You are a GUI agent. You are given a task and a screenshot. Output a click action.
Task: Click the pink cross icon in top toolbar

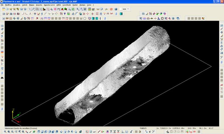click(55, 9)
